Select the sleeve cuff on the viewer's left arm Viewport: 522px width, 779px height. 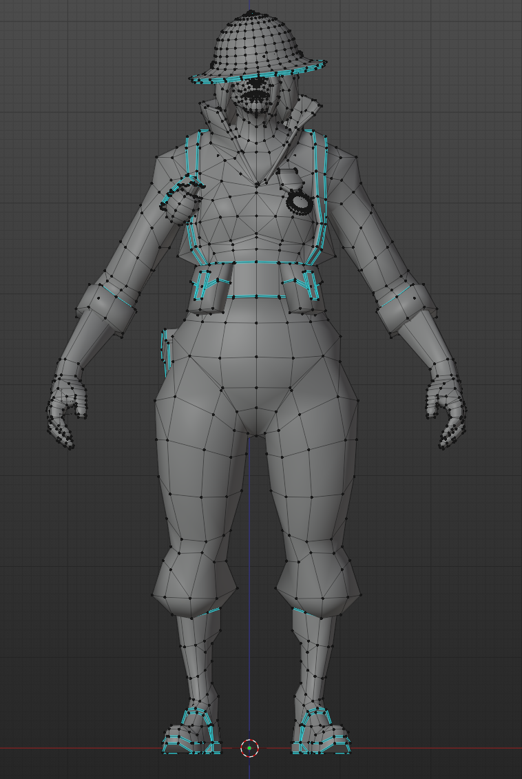click(105, 309)
